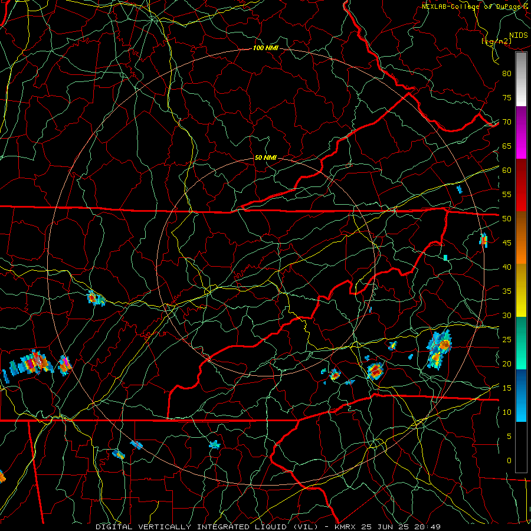Select the '70' value on the VIL scale
The image size is (531, 531).
point(507,122)
